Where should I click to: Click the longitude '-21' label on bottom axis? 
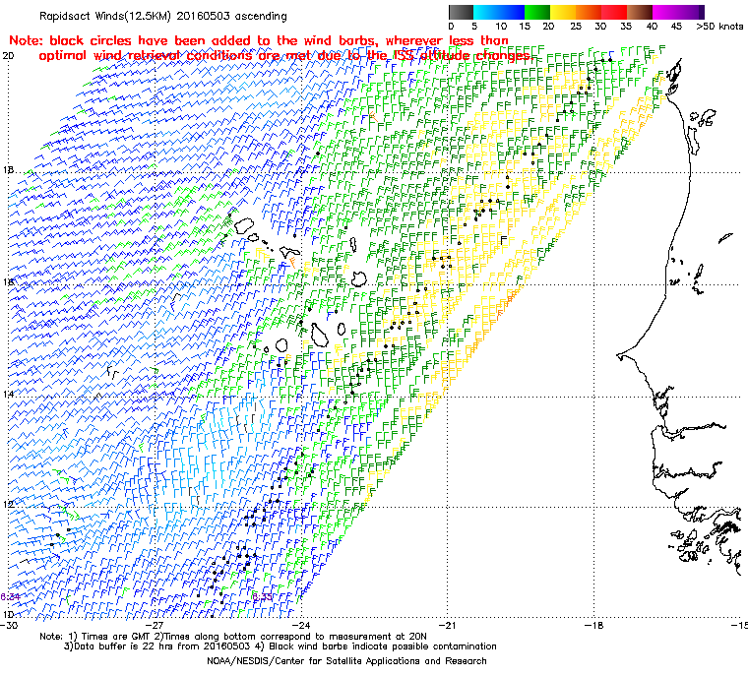point(448,625)
